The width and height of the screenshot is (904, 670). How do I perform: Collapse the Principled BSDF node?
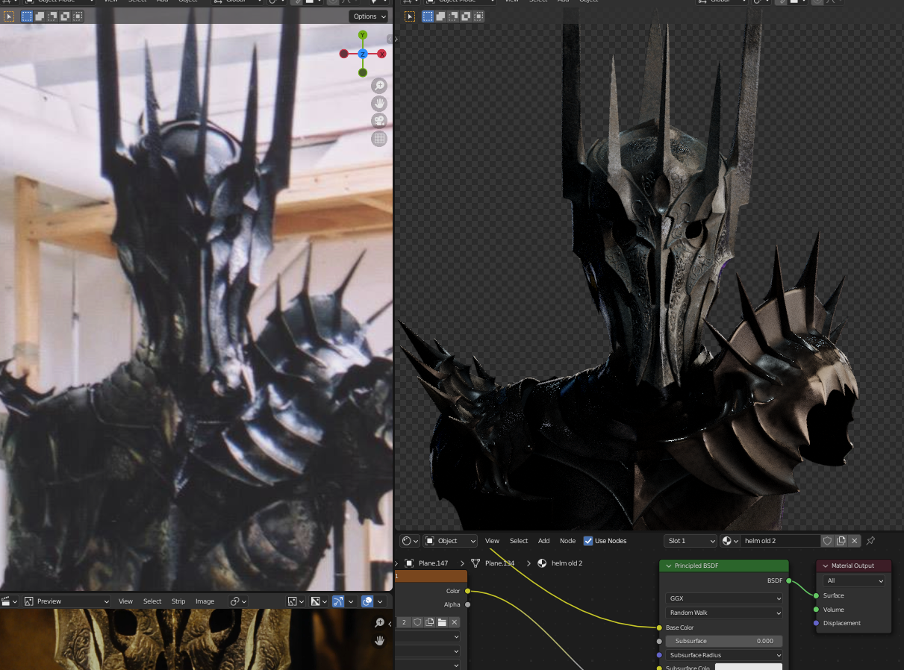[669, 566]
